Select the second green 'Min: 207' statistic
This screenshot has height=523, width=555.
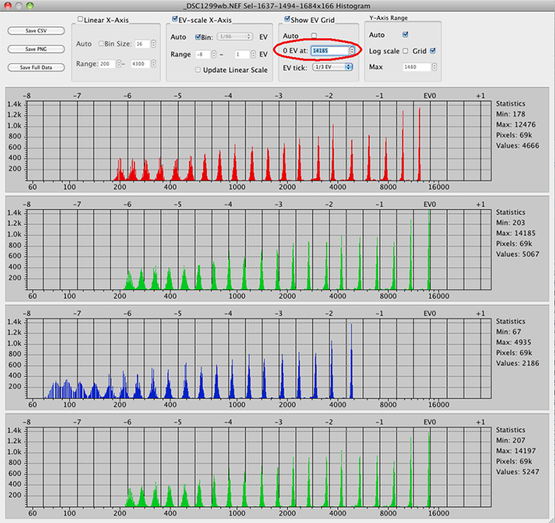click(x=511, y=441)
